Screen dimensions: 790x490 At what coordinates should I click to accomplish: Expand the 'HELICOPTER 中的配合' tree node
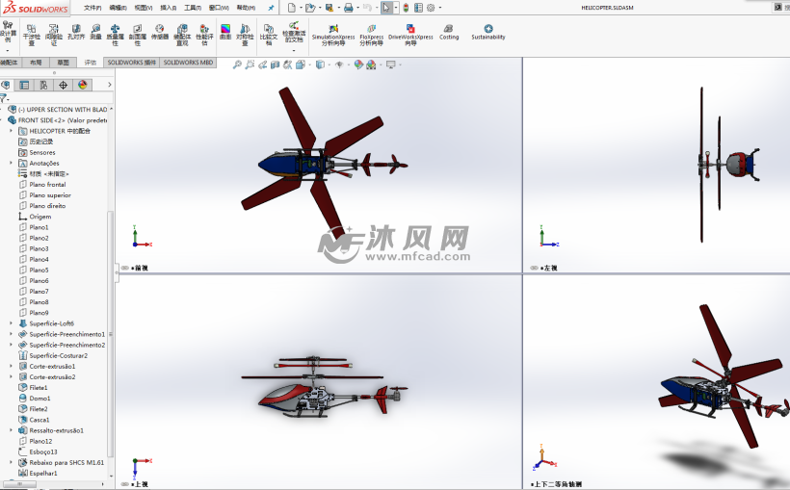point(12,131)
